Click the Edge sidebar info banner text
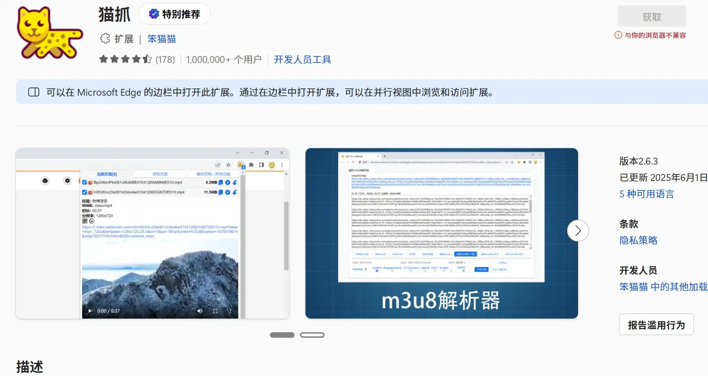Viewport: 708px width, 376px height. click(x=270, y=93)
